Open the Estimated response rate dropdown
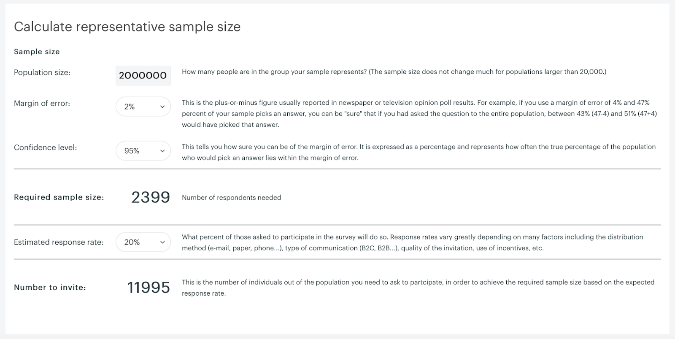Screen dimensions: 675x339 coord(143,242)
